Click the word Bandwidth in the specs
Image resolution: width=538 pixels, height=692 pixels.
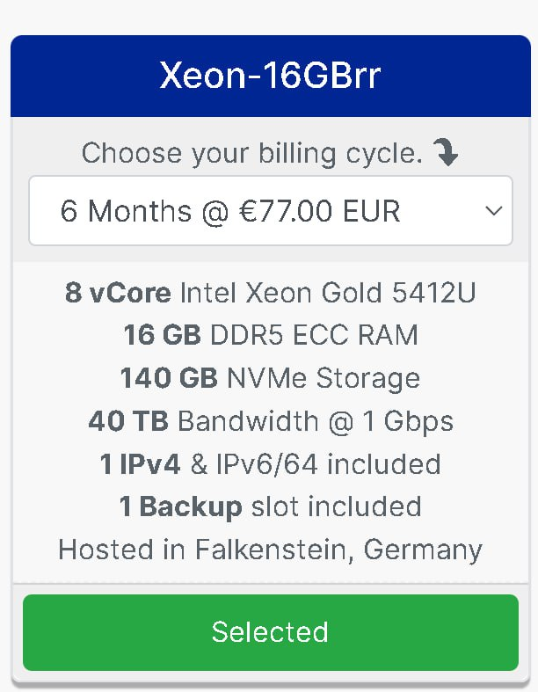(x=248, y=421)
